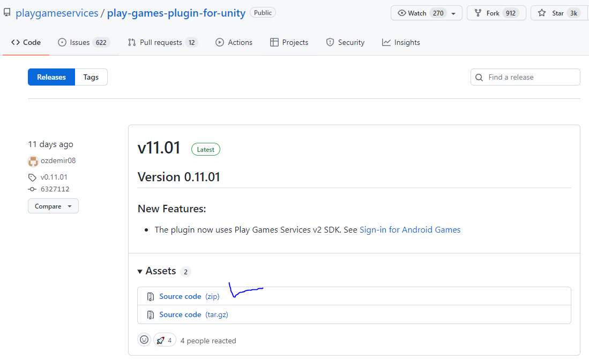
Task: Switch to the Pull requests tab
Action: pos(162,42)
